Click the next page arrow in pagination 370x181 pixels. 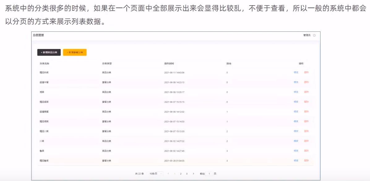(x=193, y=174)
